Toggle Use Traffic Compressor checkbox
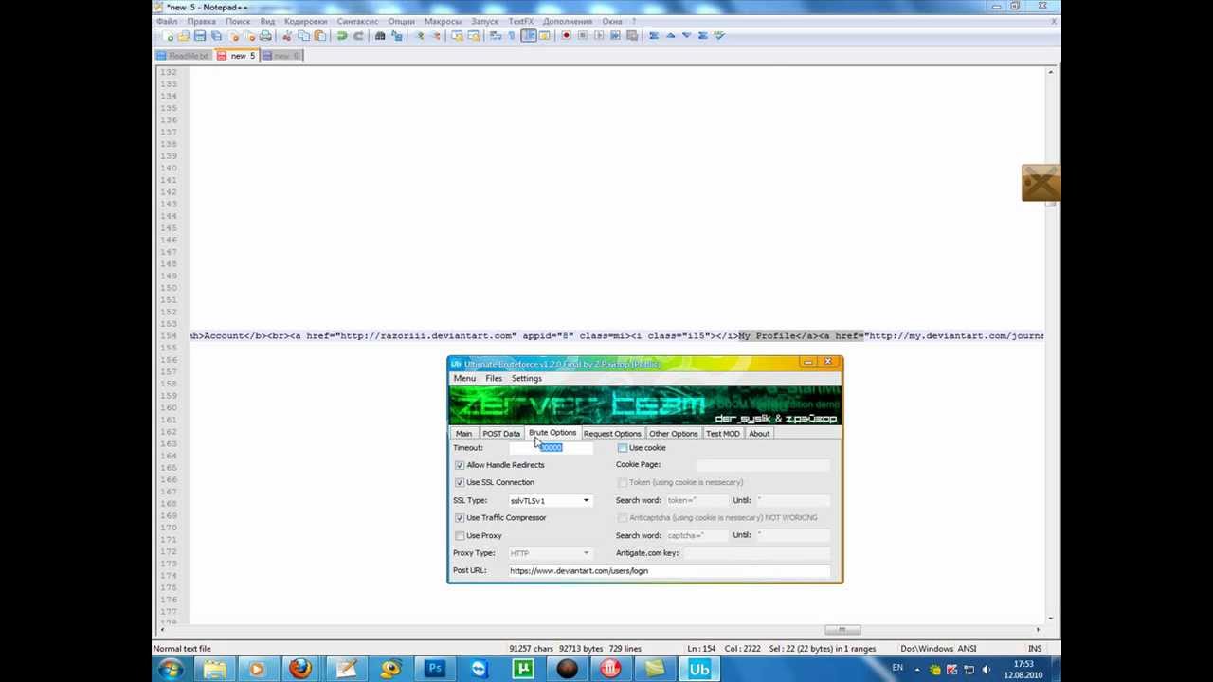Viewport: 1213px width, 682px height. [460, 518]
